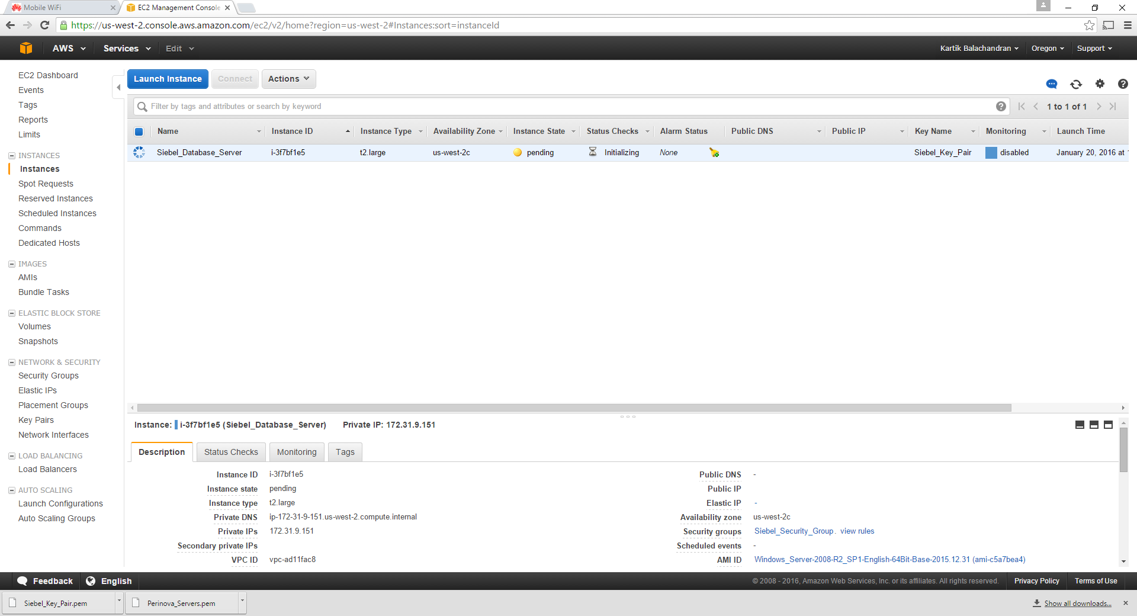Viewport: 1137px width, 616px height.
Task: Collapse the left navigation sidebar arrow
Action: pos(118,87)
